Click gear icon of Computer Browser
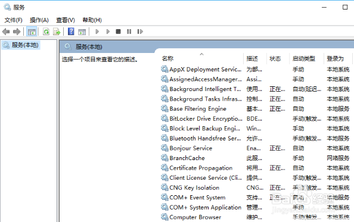Viewport: 354px width, 222px height. tap(164, 217)
